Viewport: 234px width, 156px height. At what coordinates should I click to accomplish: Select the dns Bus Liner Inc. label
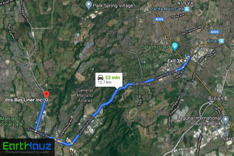tap(24, 100)
